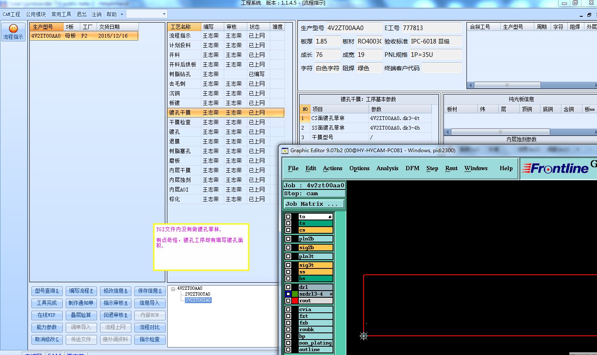Click the 生产型号 input field

pos(354,28)
